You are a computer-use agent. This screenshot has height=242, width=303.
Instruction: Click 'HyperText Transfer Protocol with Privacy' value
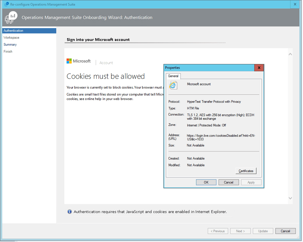[x=214, y=102]
